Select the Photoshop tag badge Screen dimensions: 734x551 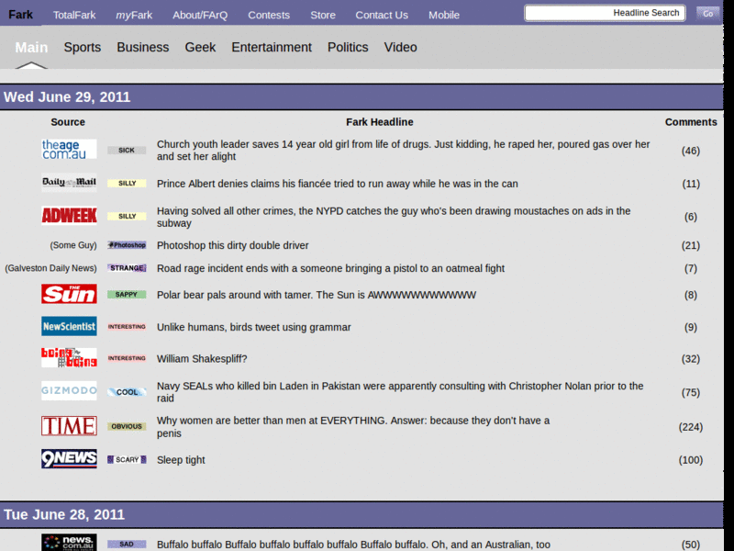pyautogui.click(x=127, y=245)
